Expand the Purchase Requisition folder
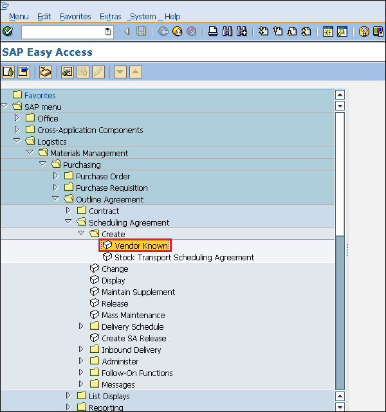Viewport: 386px width, 412px height. pyautogui.click(x=55, y=187)
